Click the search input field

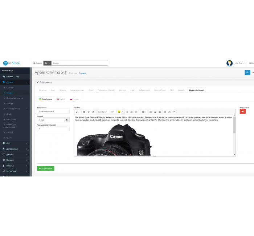tap(80, 63)
